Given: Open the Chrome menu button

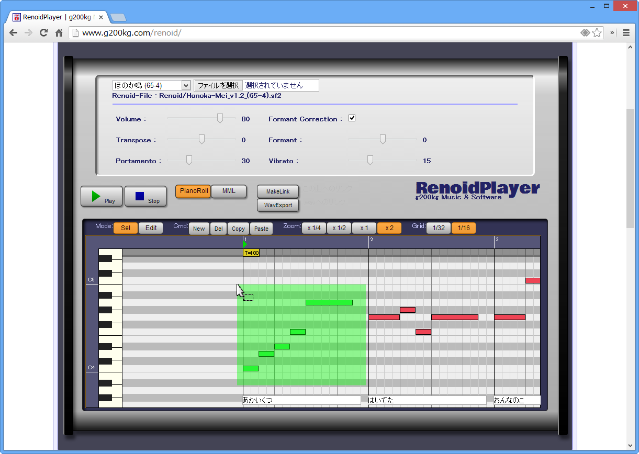Looking at the screenshot, I should pos(626,32).
